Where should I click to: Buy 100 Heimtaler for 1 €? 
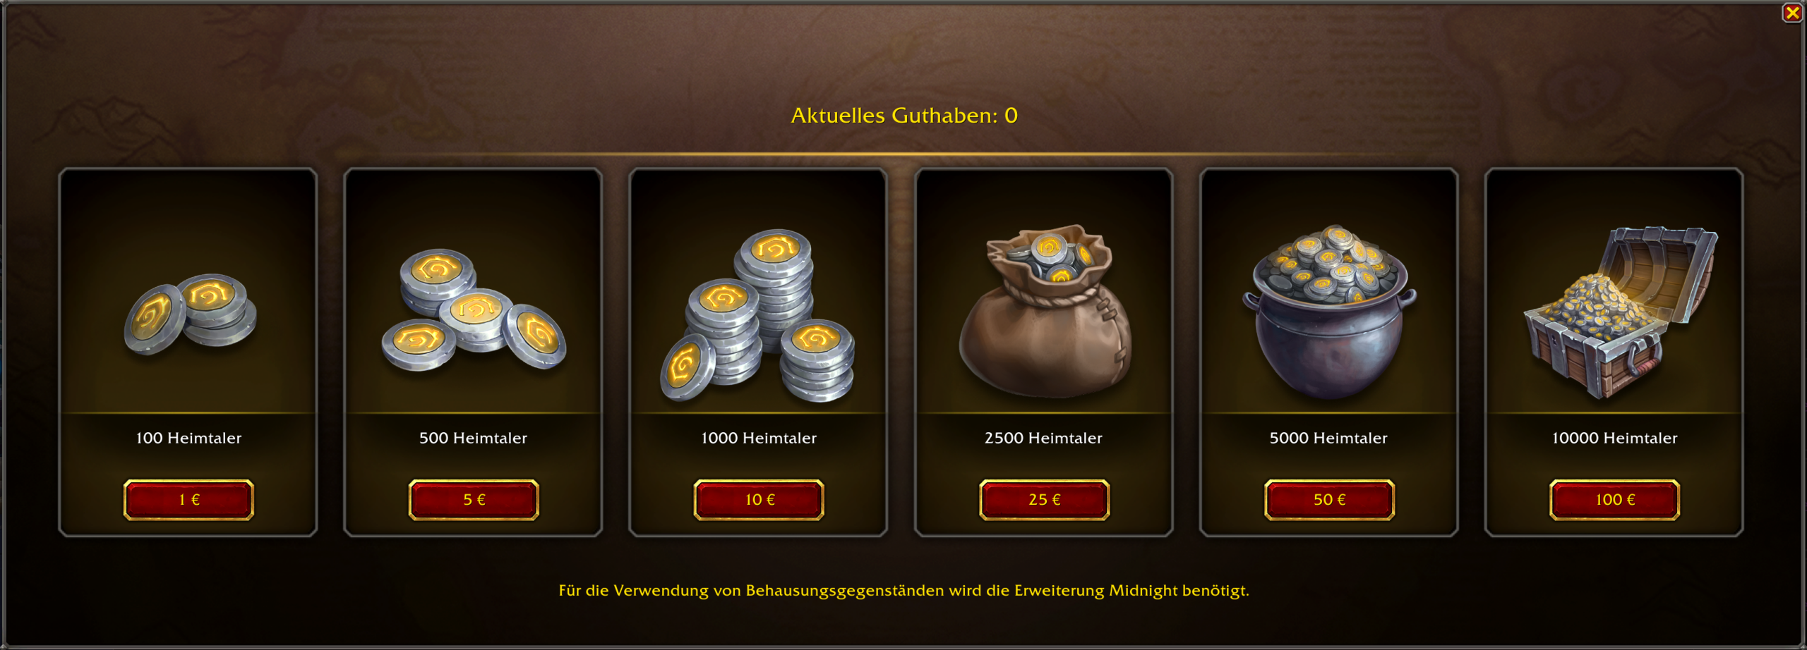(x=188, y=500)
